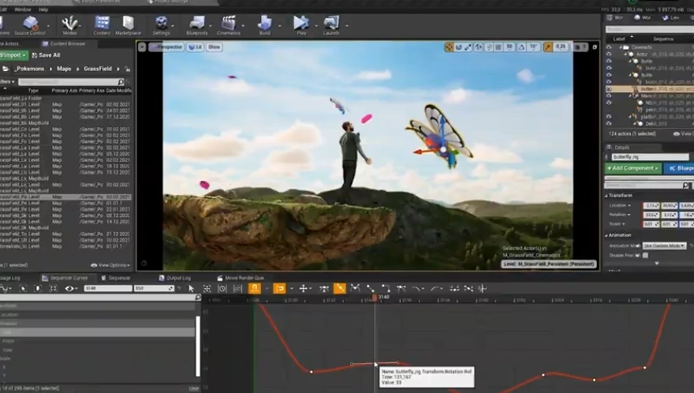
Task: Toggle visibility eye of Cinematic folder
Action: [x=609, y=47]
